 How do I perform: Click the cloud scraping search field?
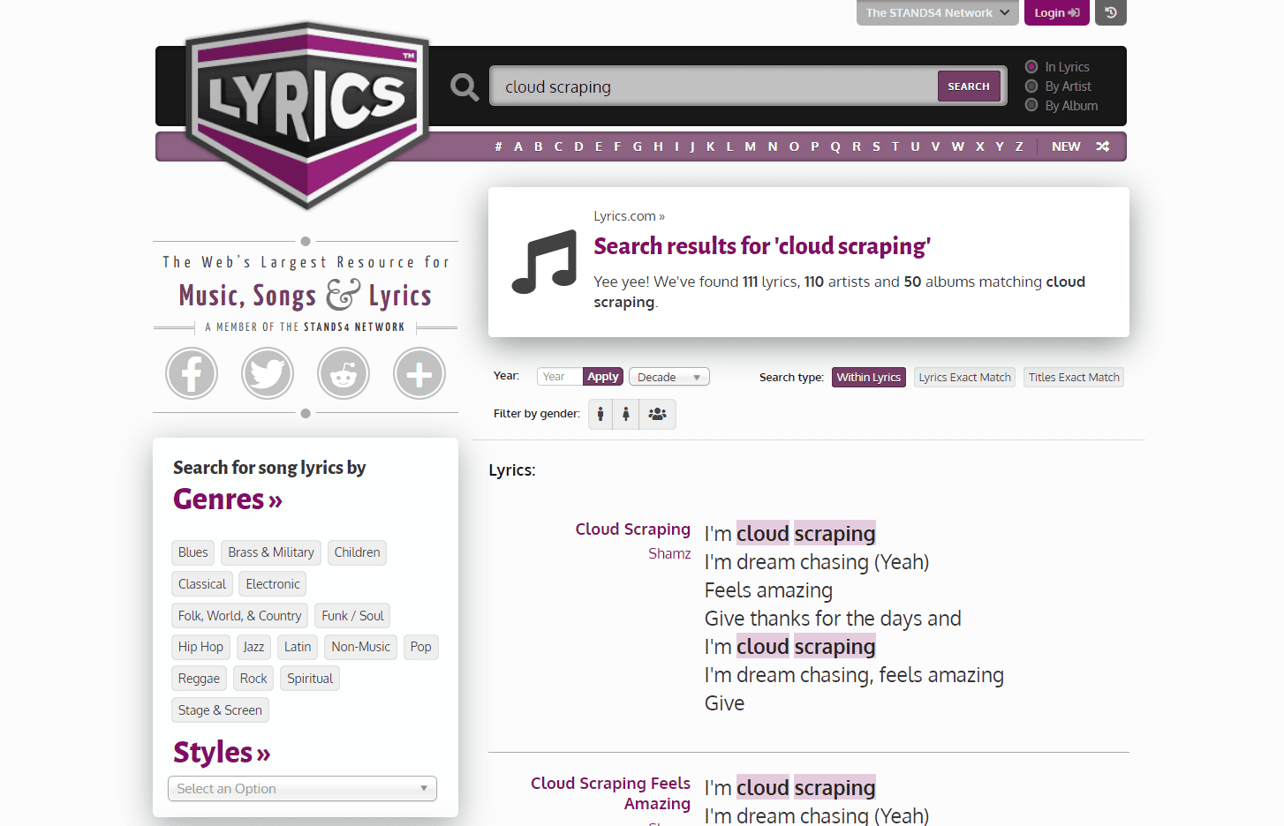[714, 86]
